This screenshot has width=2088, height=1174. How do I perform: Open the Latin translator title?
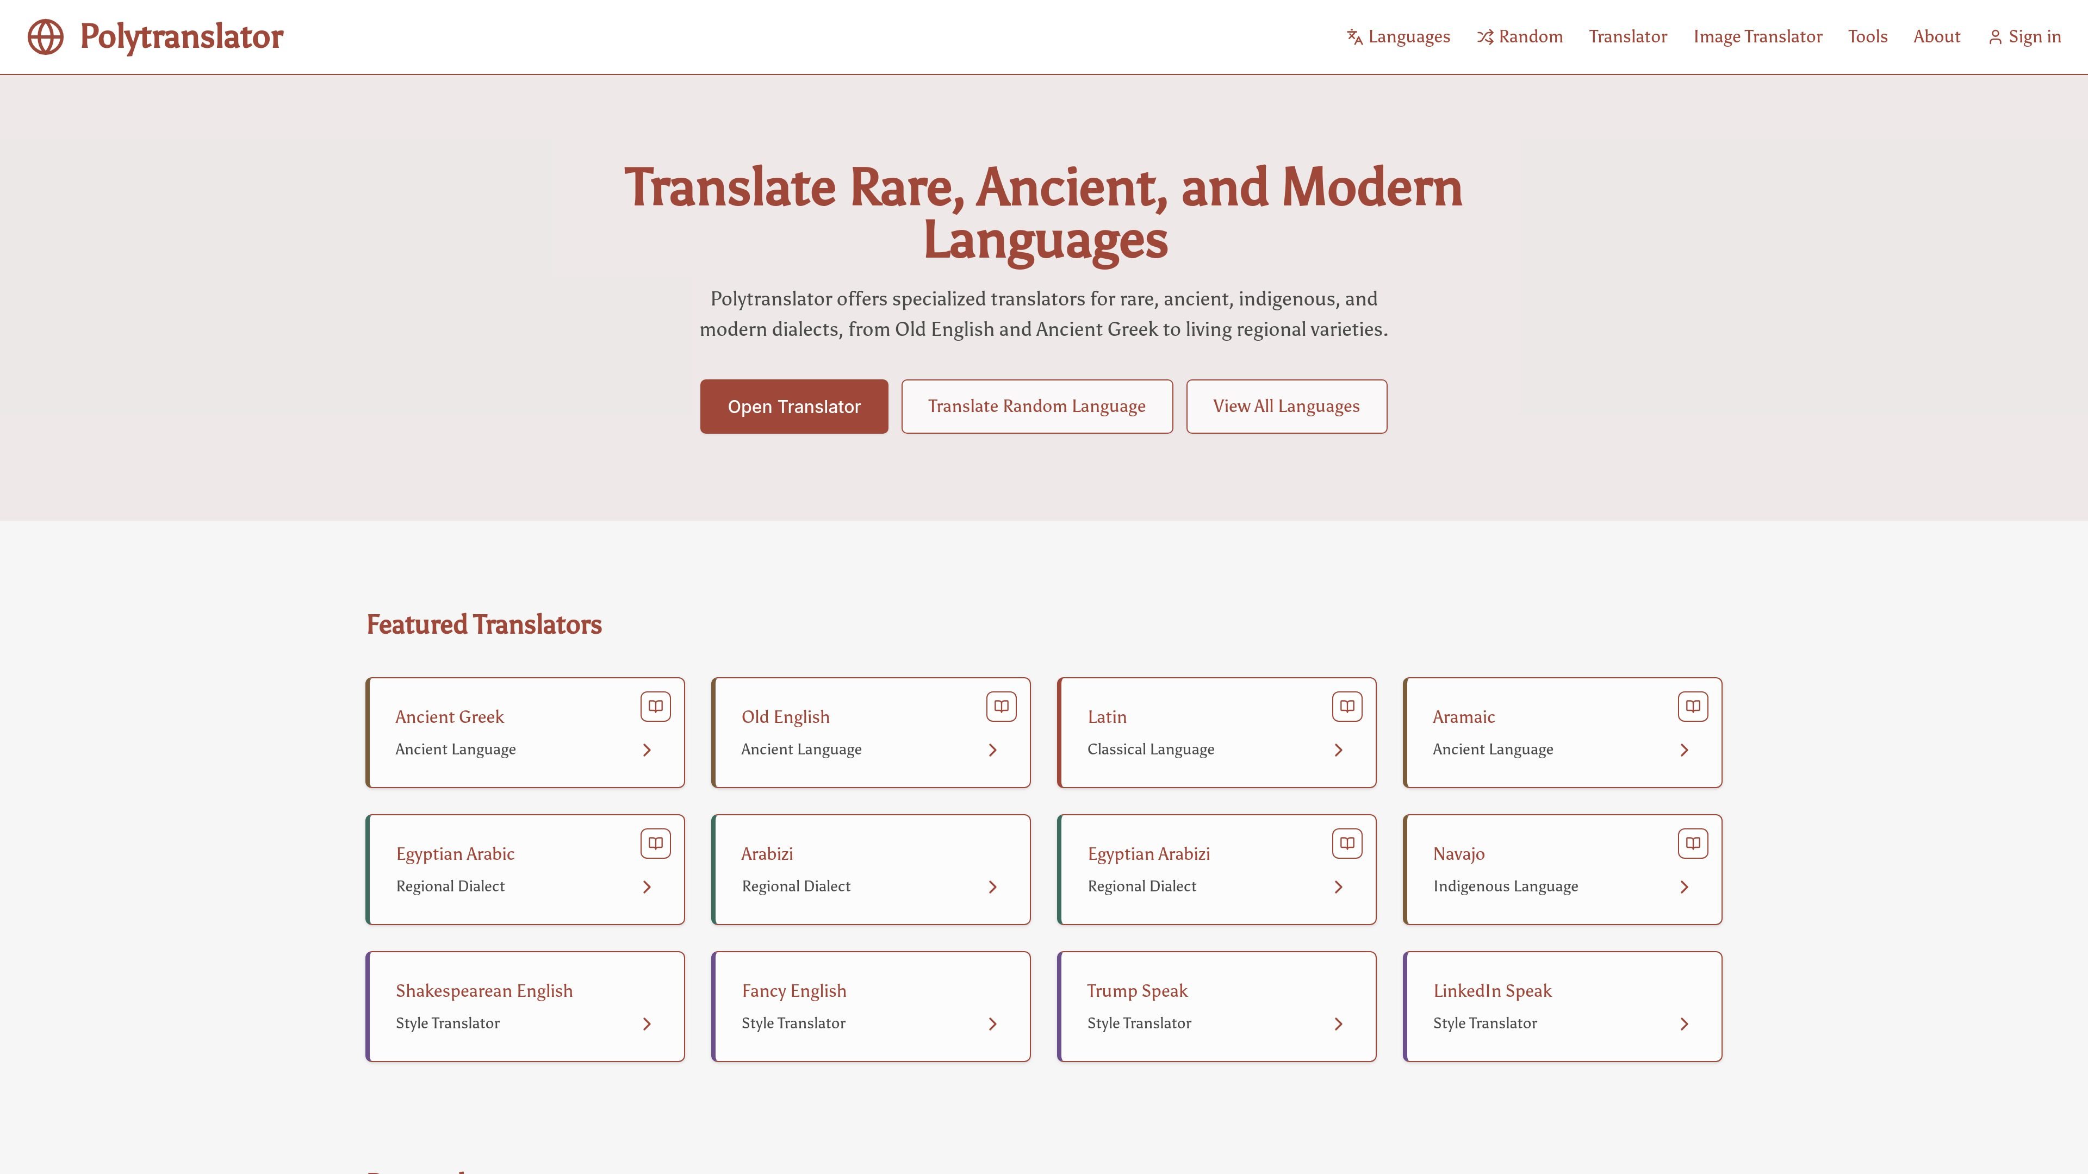pos(1107,717)
